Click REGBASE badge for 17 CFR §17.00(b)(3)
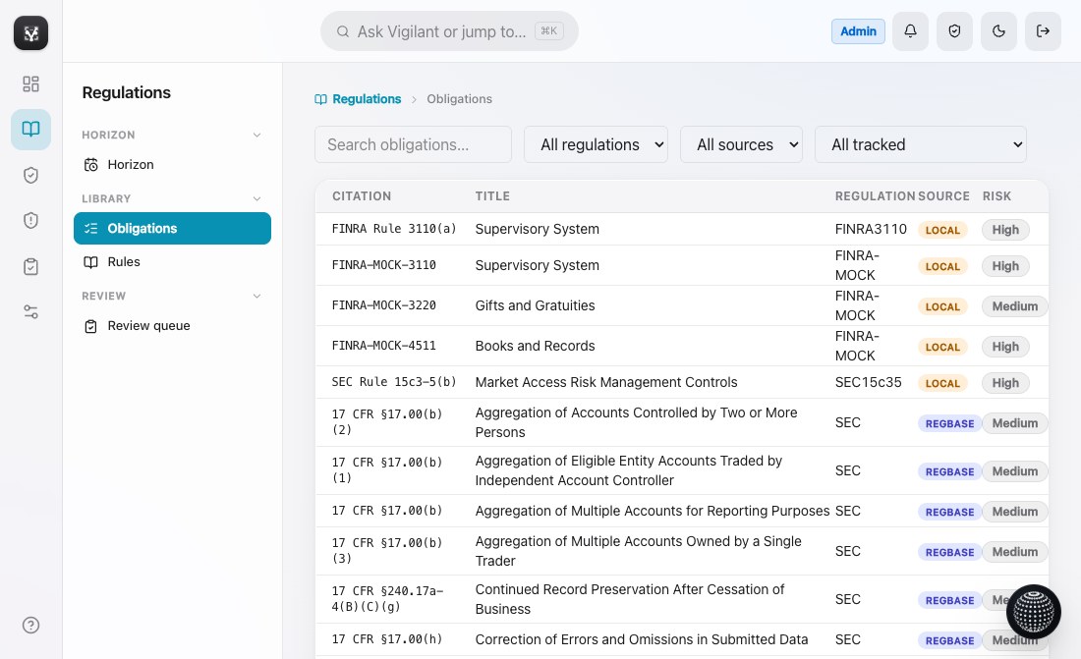1081x659 pixels. coord(949,552)
